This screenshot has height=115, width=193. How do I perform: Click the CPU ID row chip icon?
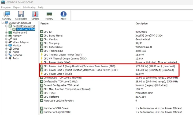[42, 32]
